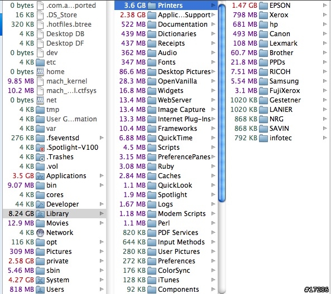Click the Movies folder icon

tap(40, 223)
